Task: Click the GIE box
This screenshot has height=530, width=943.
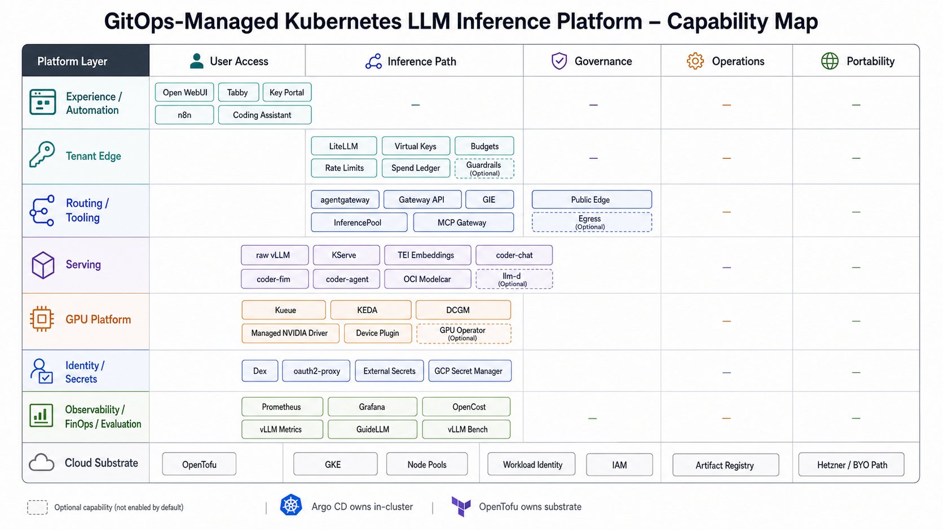Action: point(490,199)
